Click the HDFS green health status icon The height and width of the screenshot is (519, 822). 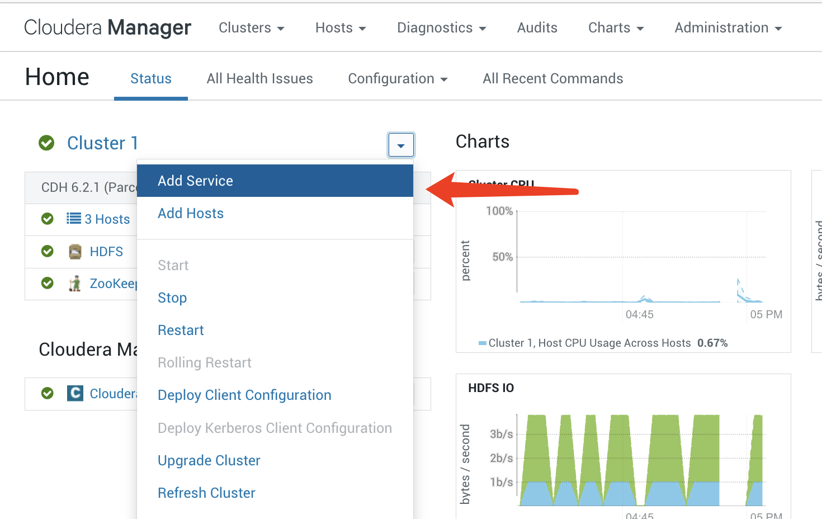coord(48,251)
